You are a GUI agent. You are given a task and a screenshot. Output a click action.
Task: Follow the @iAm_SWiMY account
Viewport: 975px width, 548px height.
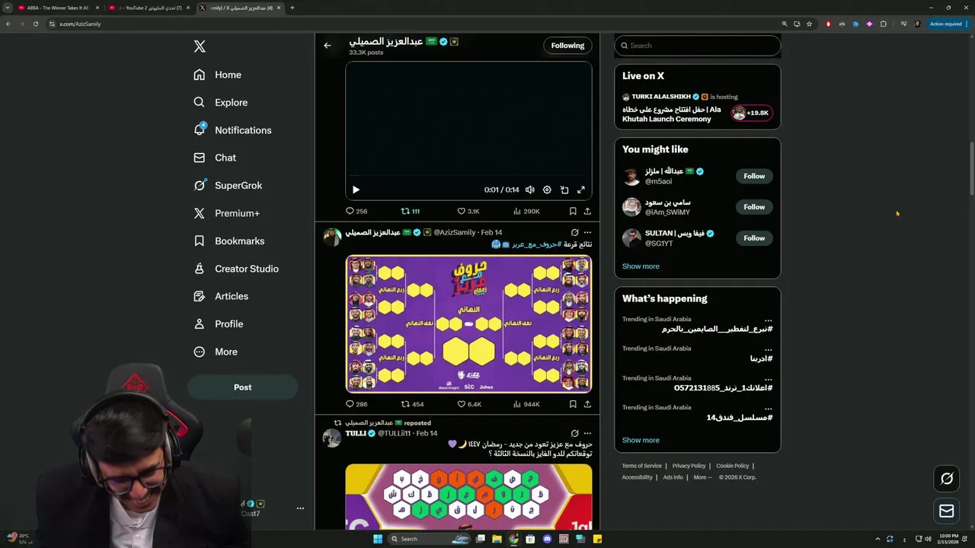pyautogui.click(x=754, y=207)
